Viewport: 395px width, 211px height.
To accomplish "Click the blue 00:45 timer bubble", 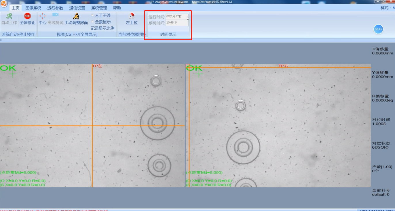I will [x=378, y=29].
